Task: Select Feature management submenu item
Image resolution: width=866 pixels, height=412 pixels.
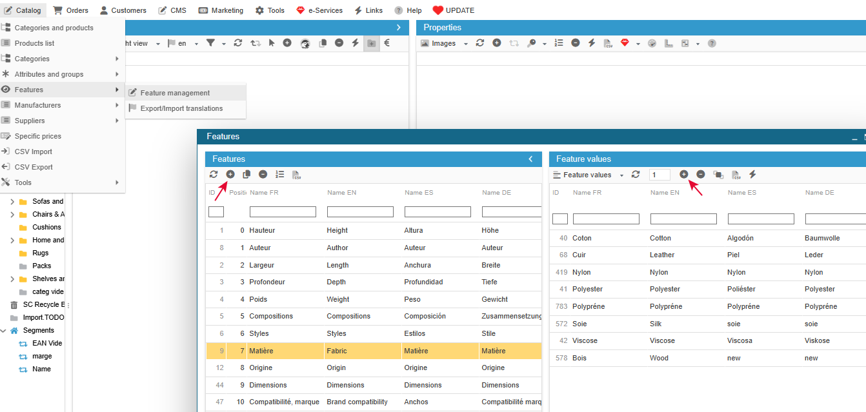Action: (x=186, y=93)
